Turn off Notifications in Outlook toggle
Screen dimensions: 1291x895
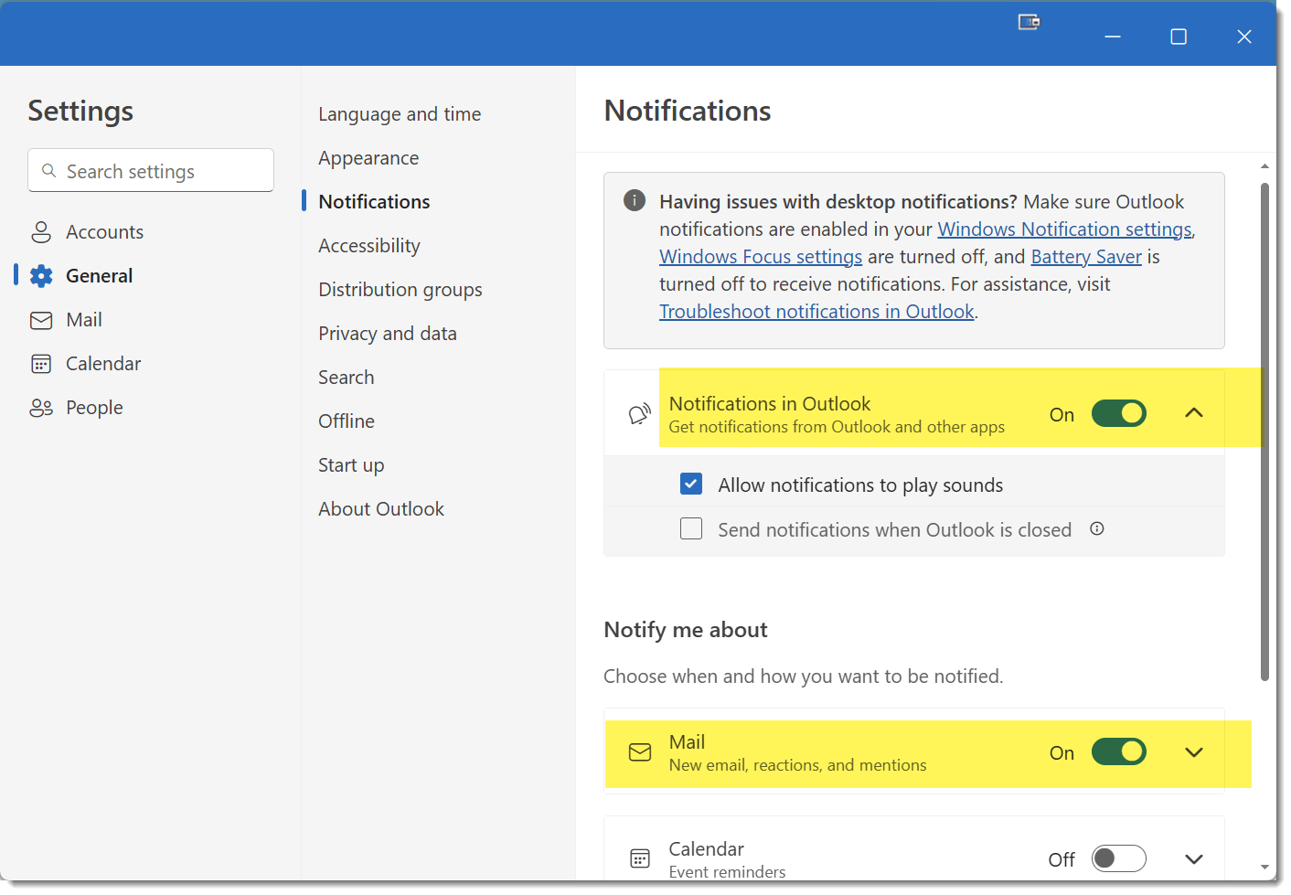coord(1119,413)
